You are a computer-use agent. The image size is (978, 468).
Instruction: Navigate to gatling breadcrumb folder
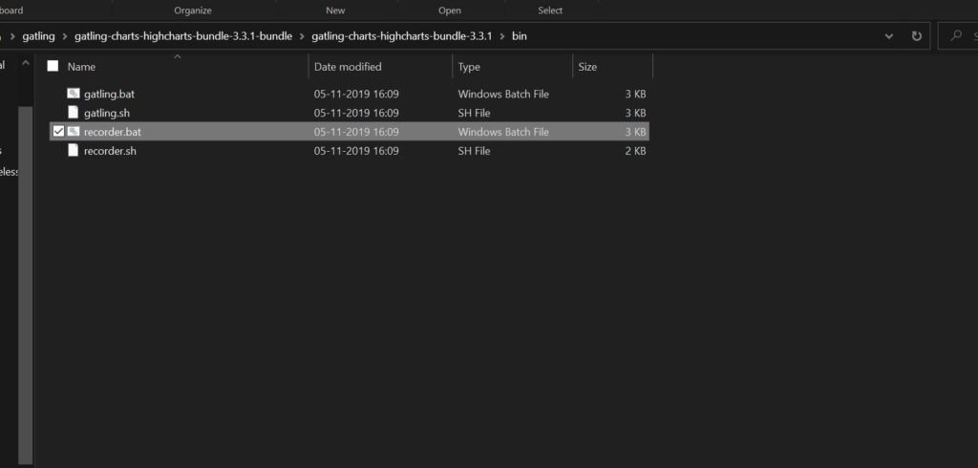coord(38,36)
